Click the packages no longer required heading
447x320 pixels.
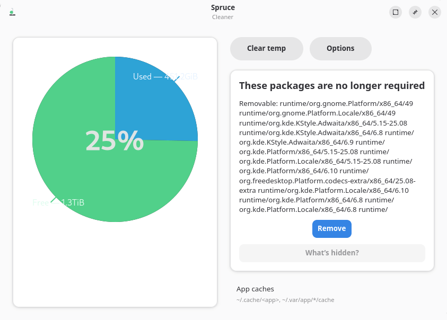coord(332,86)
